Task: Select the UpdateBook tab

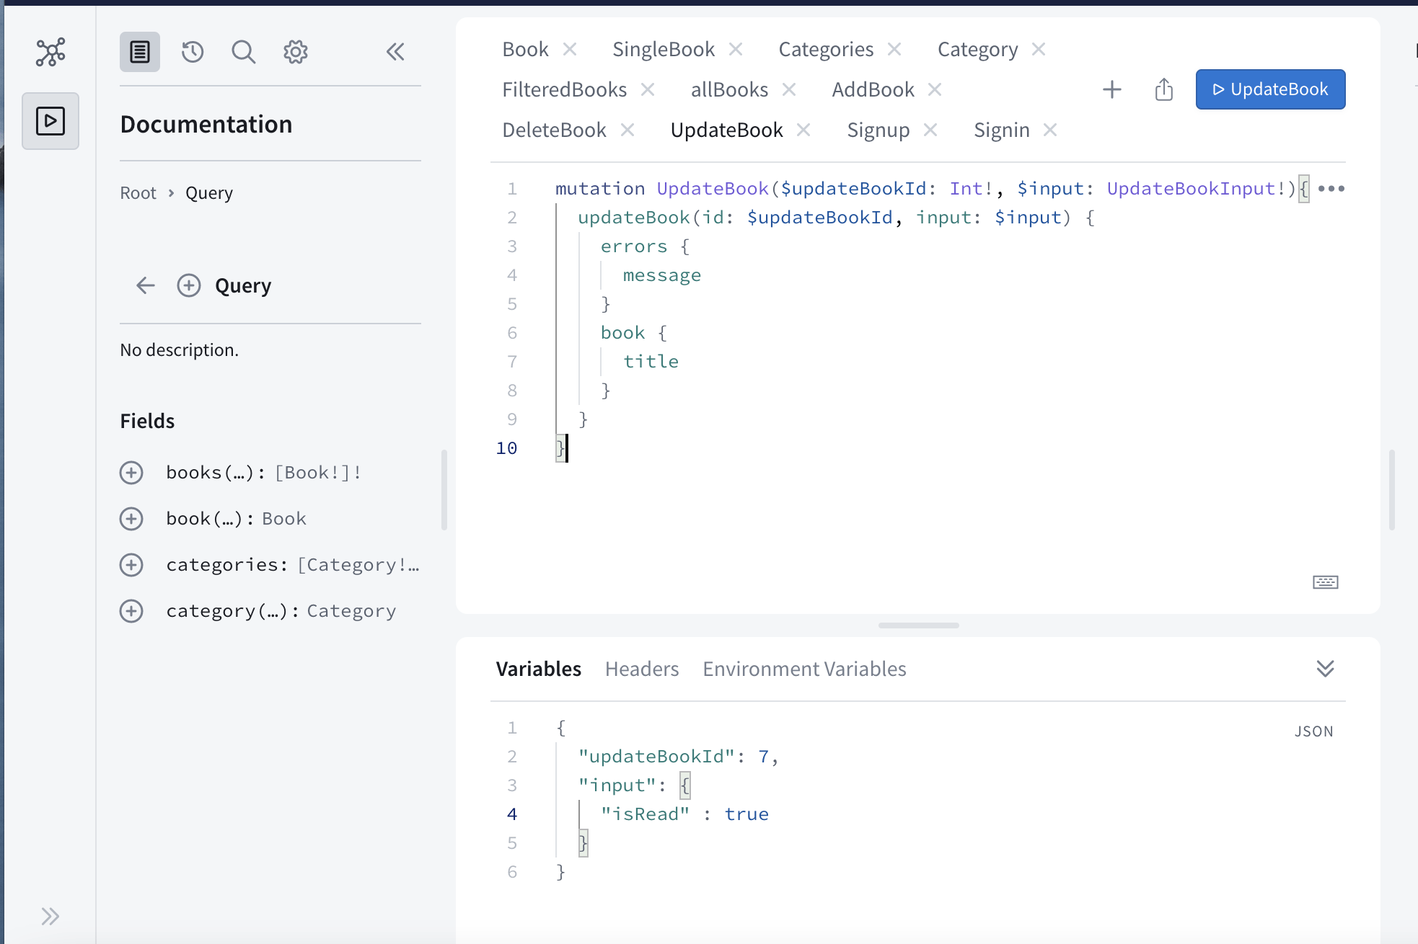Action: pyautogui.click(x=727, y=130)
